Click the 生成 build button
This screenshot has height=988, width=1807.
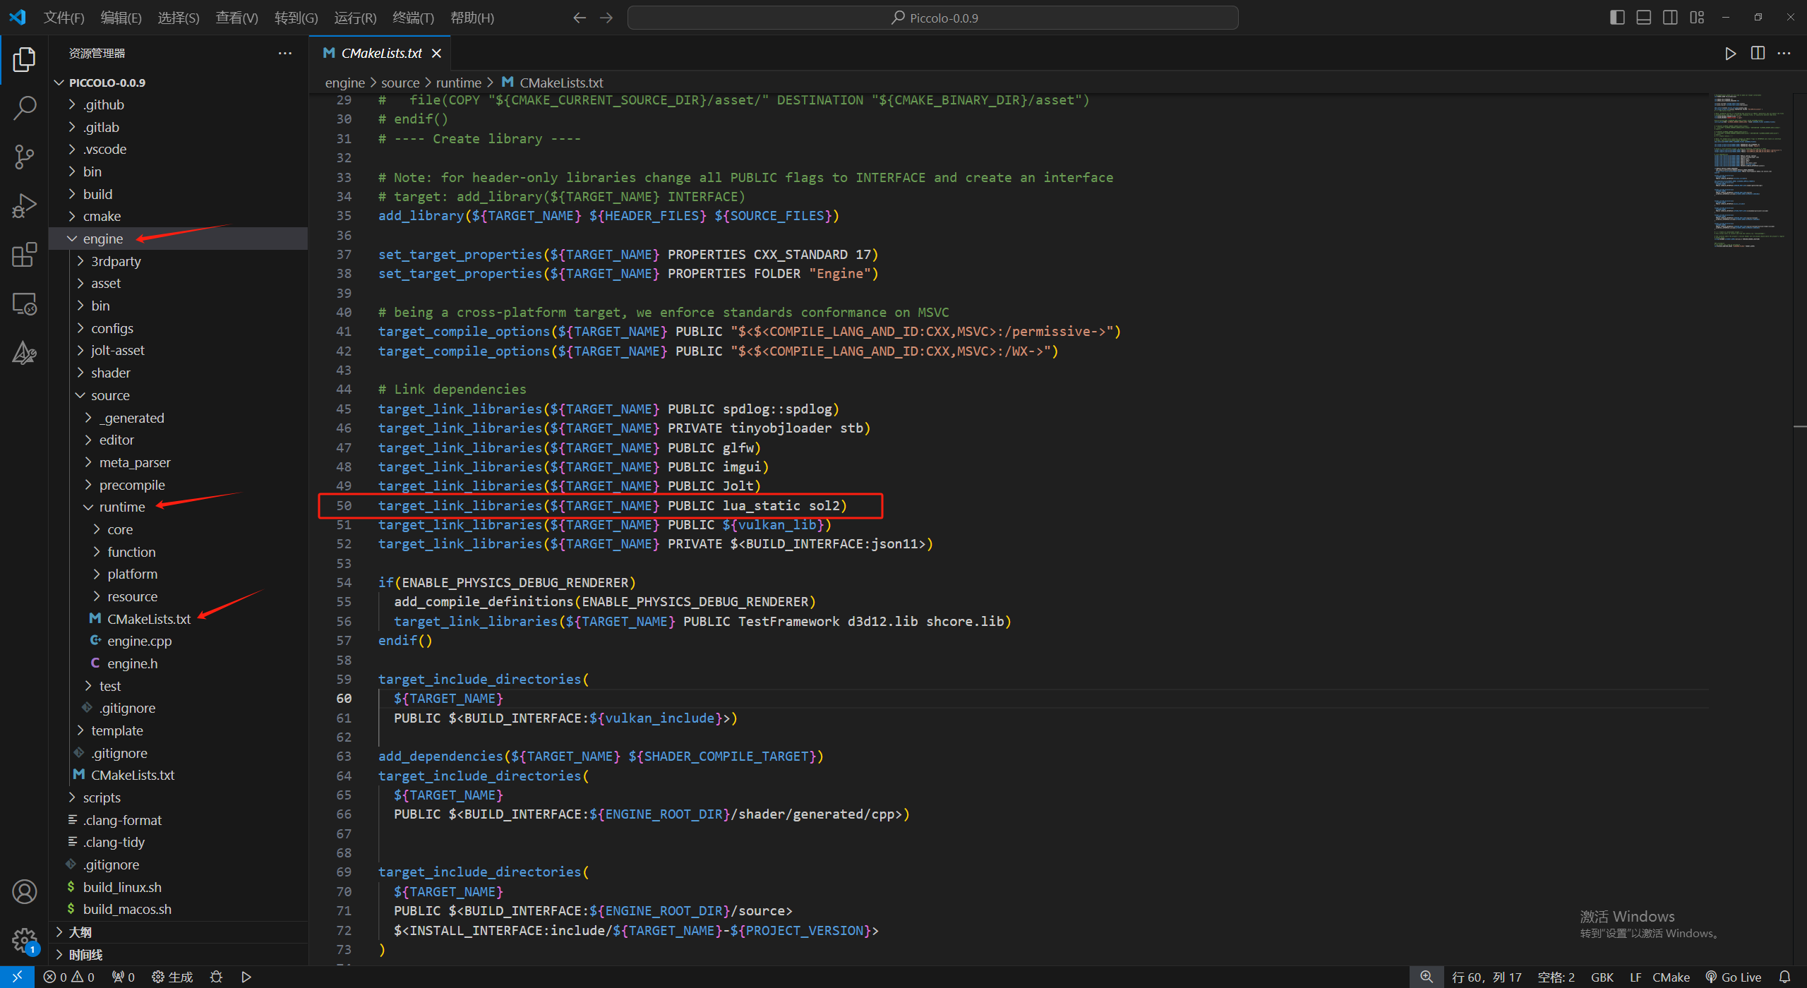pos(173,977)
